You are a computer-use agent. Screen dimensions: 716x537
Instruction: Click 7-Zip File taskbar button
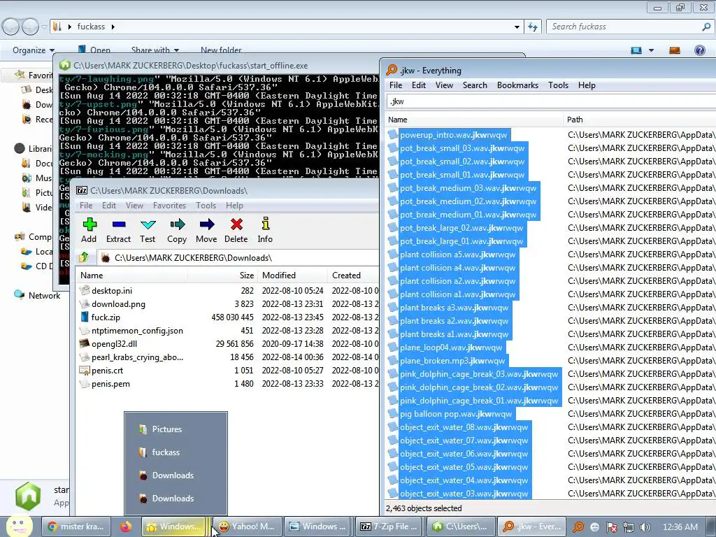pos(389,527)
